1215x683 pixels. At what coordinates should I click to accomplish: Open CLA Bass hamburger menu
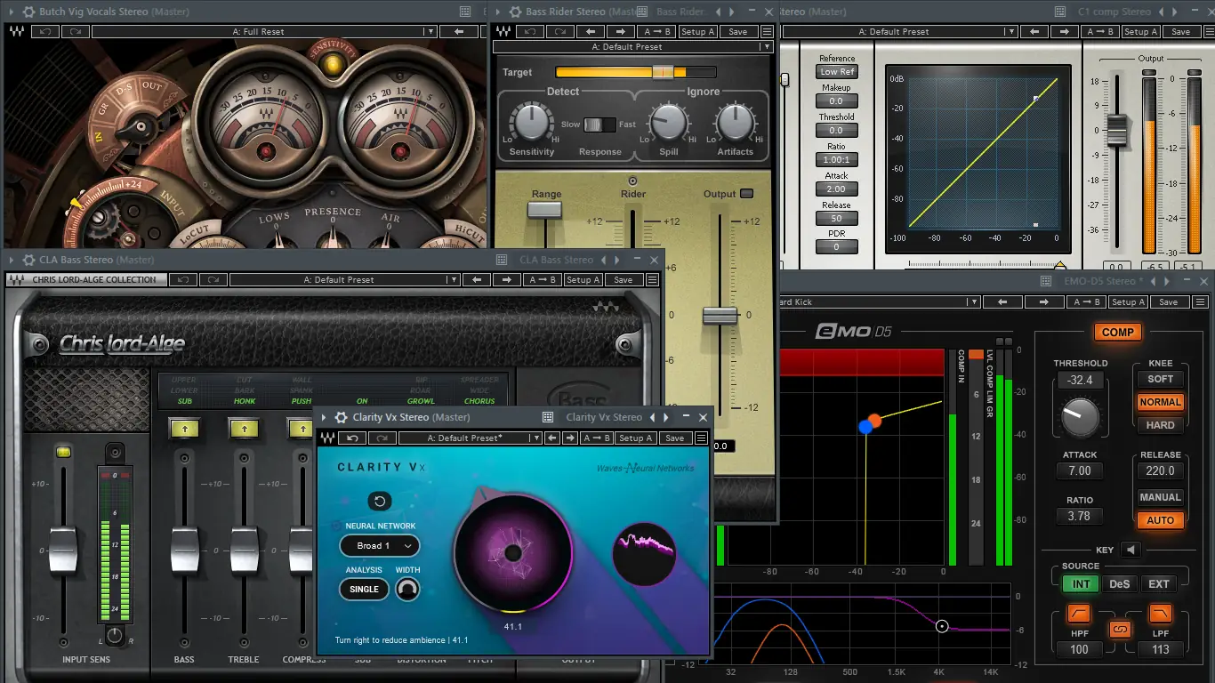652,279
